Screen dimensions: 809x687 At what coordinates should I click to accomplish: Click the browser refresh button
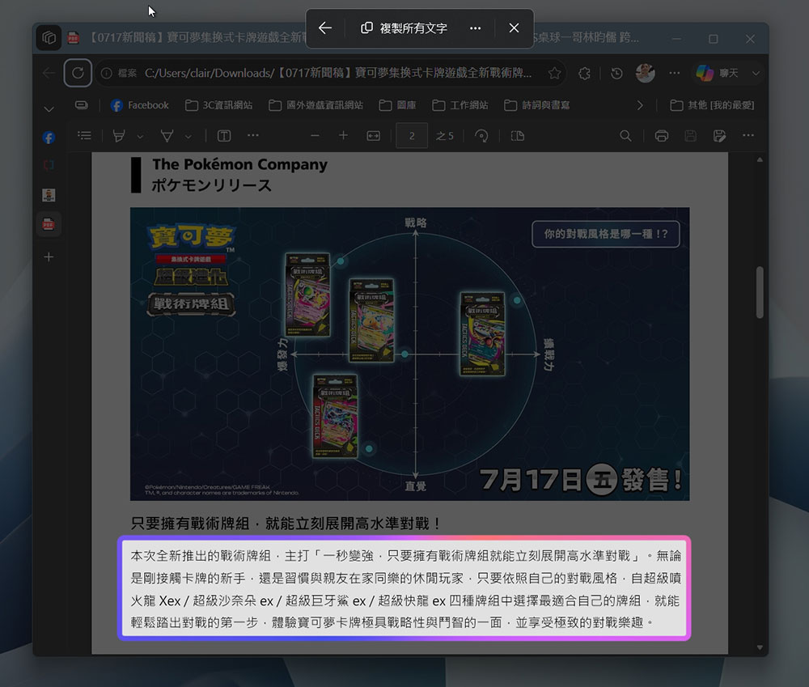pos(78,73)
